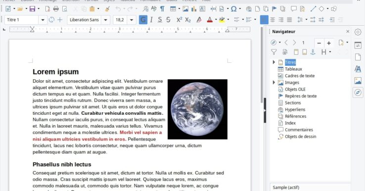Viewport: 365px width, 191px height.
Task: Run the spelling check tool
Action: (154, 9)
